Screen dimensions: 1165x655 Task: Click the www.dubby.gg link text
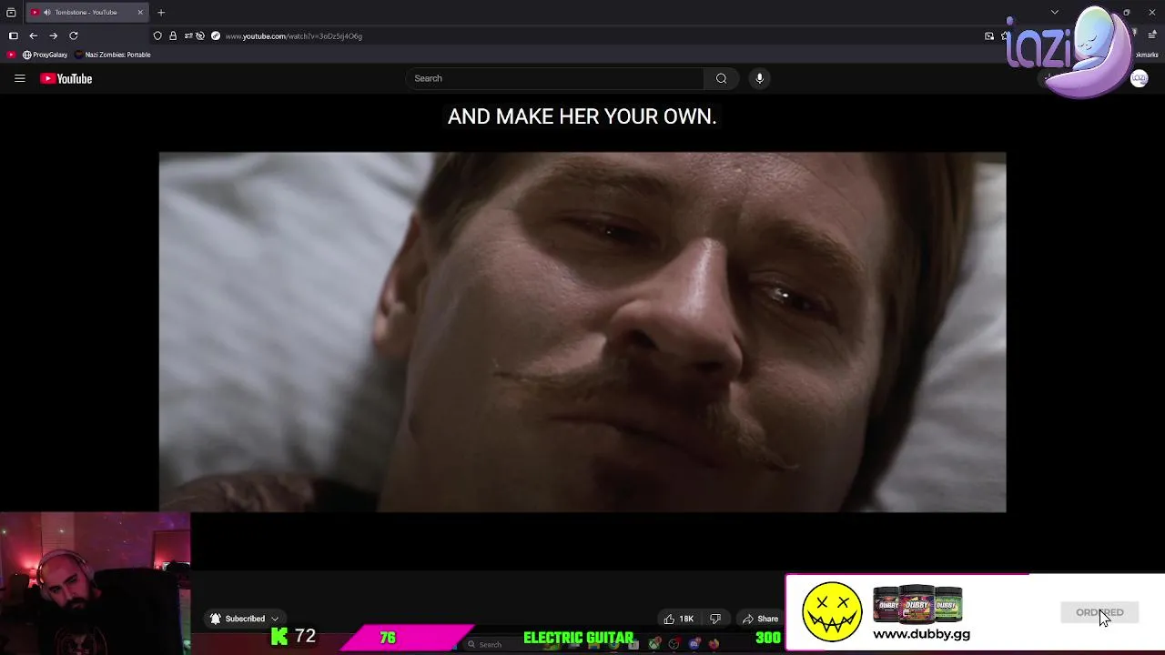[x=921, y=634]
